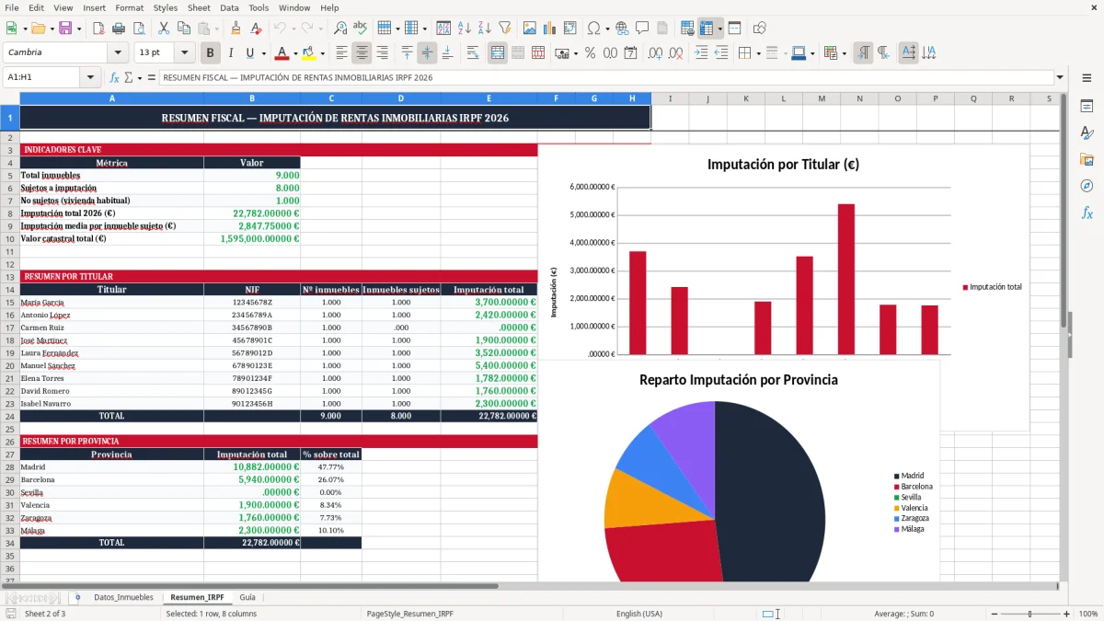Save the document with the floppy icon
This screenshot has width=1104, height=621.
tap(65, 29)
